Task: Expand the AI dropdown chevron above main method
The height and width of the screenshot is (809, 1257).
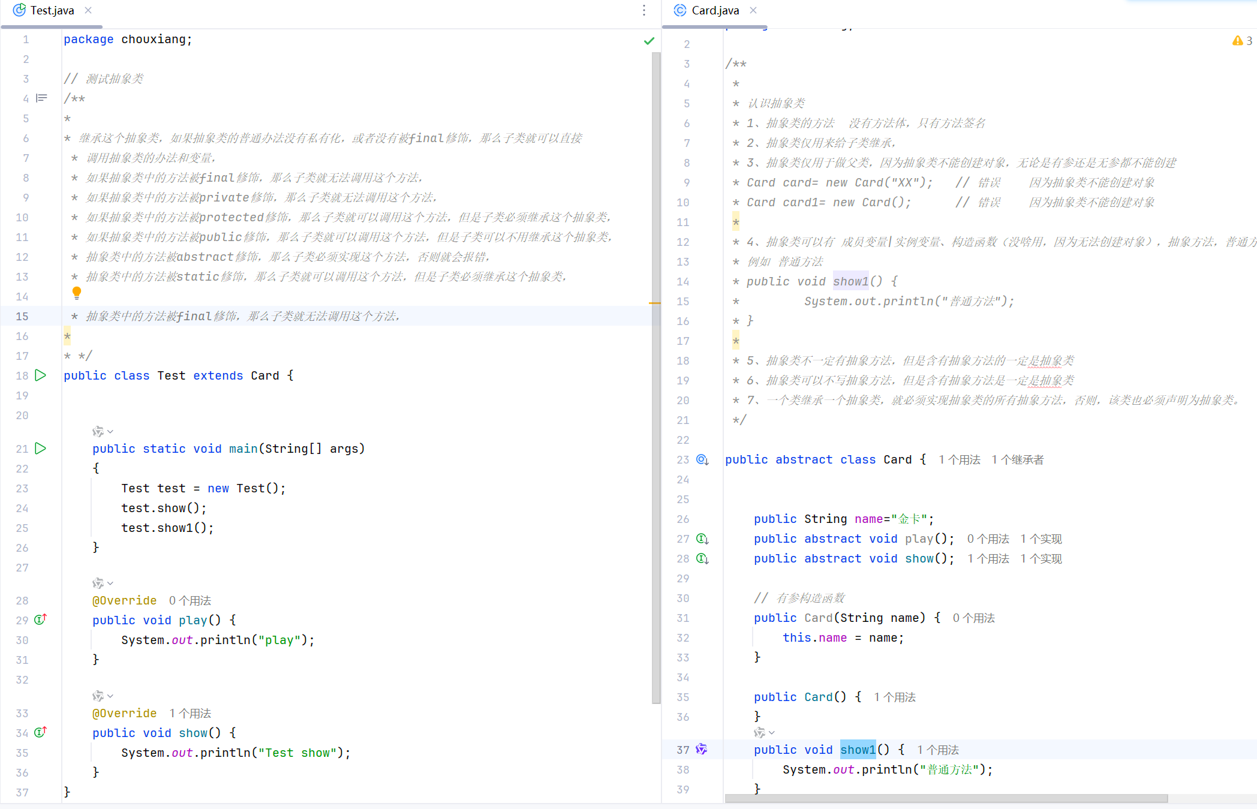Action: pos(110,432)
